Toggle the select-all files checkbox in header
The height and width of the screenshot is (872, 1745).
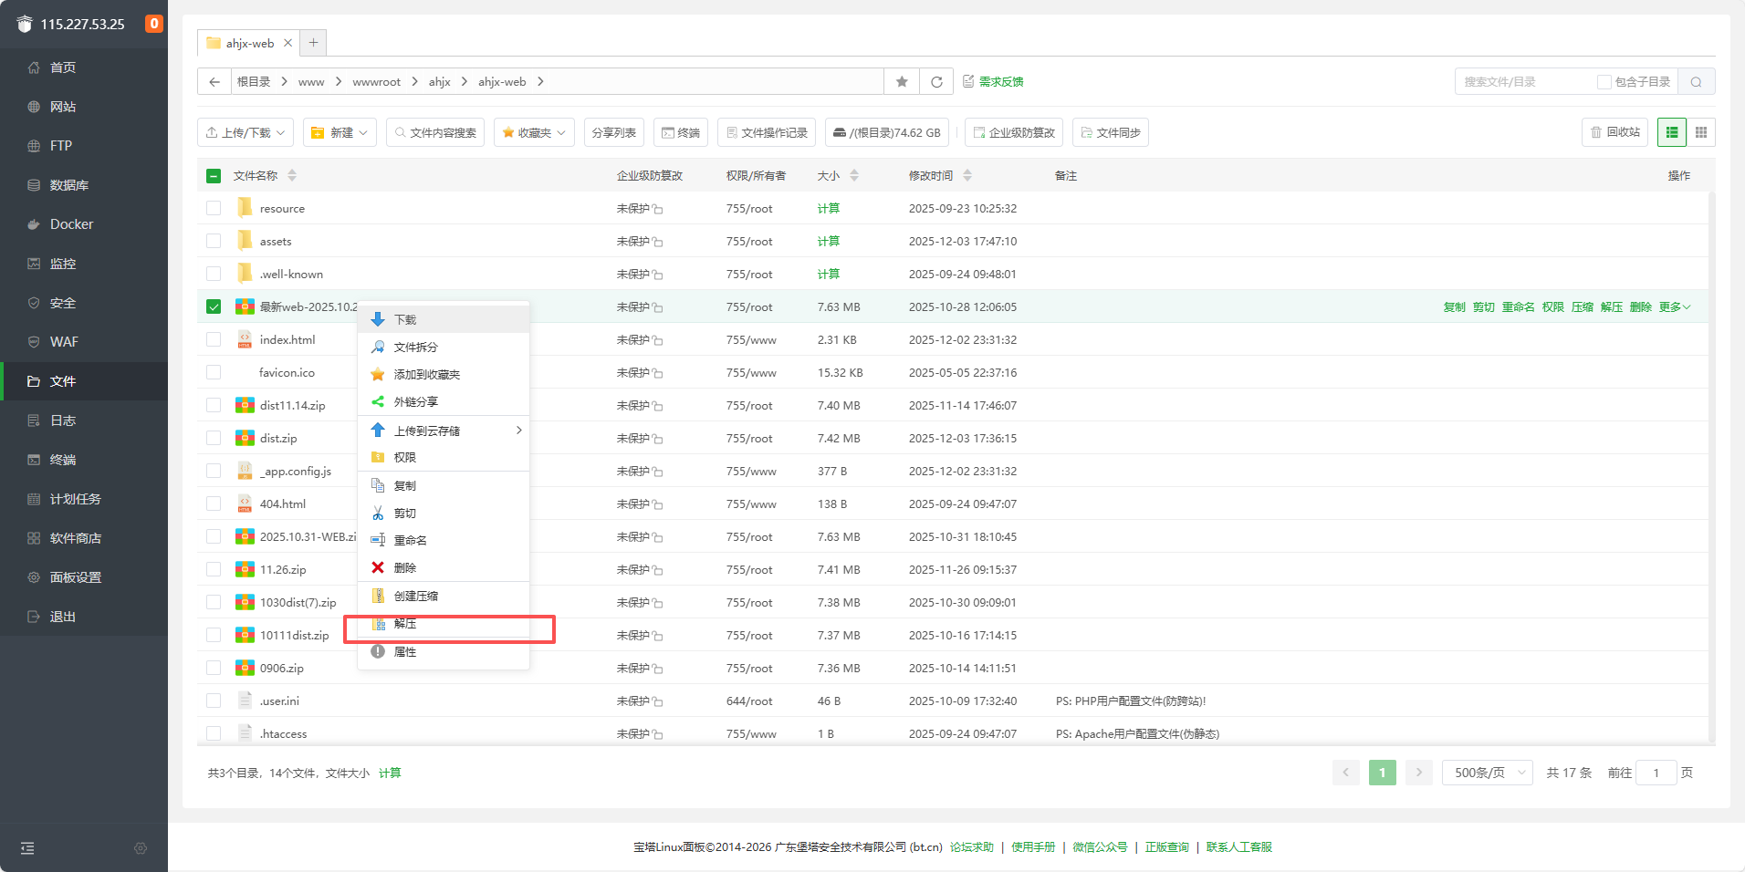pyautogui.click(x=214, y=176)
